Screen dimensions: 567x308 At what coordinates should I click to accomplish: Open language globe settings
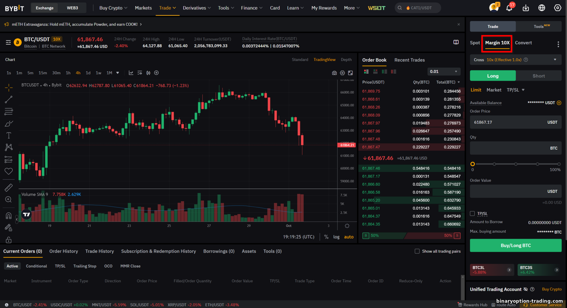coord(542,8)
